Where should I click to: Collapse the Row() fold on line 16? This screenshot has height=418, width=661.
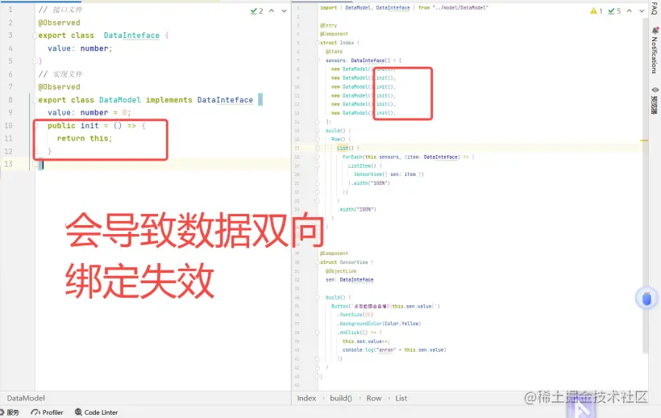pos(317,139)
